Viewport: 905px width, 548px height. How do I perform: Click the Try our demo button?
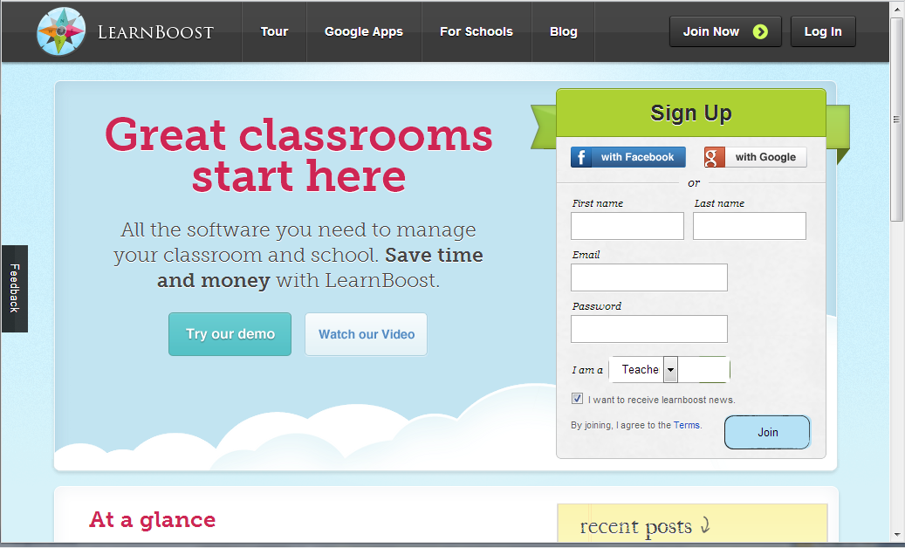coord(230,334)
